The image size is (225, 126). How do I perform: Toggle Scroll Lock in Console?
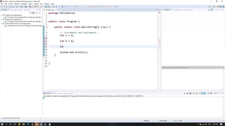197,93
